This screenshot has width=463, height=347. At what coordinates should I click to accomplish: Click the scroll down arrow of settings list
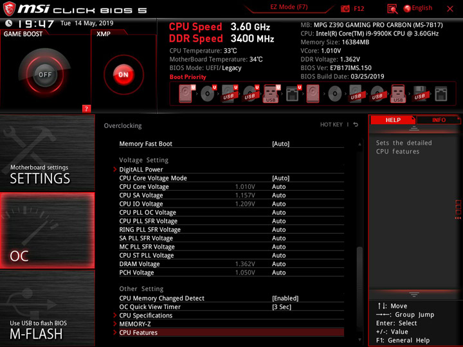359,340
